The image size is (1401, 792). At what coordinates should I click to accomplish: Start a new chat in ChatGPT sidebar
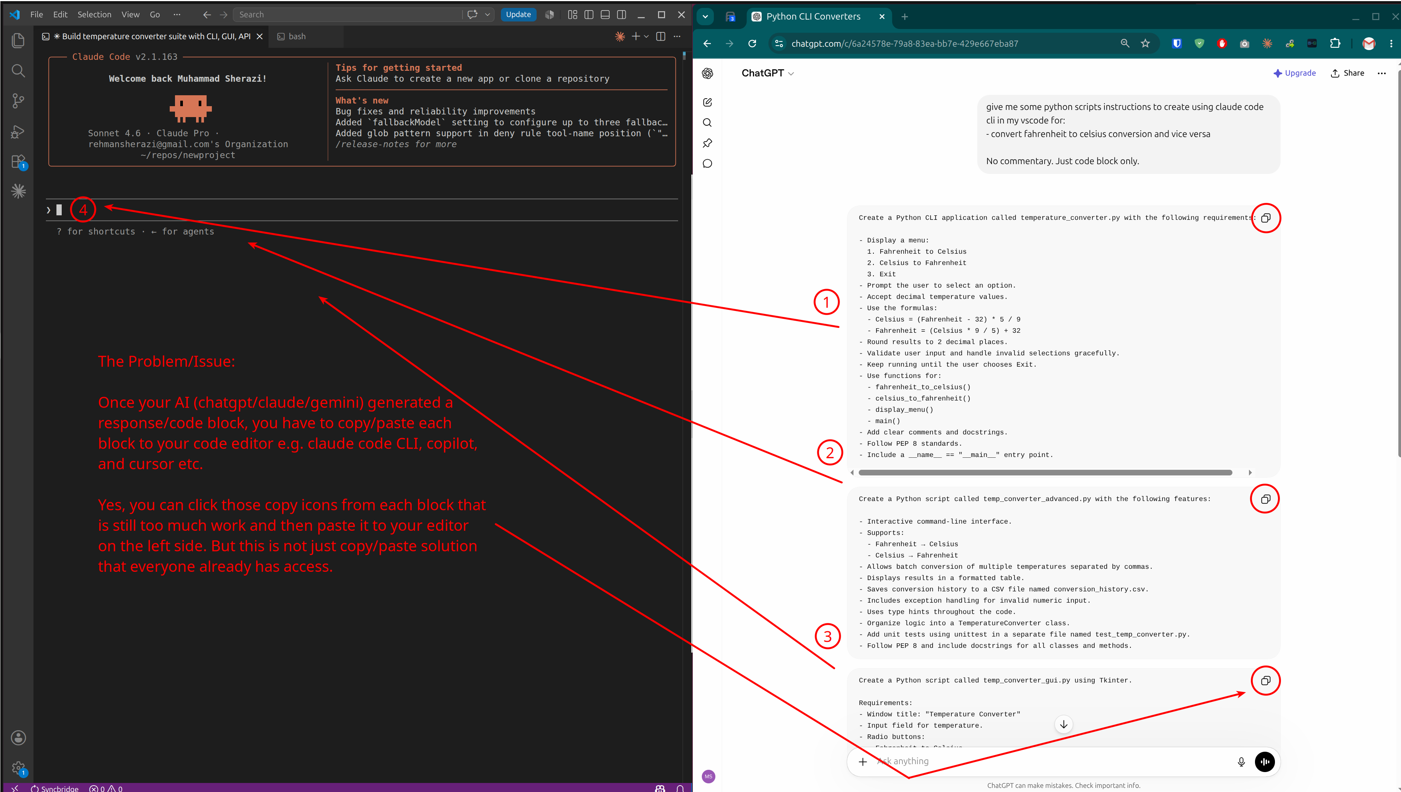coord(707,102)
